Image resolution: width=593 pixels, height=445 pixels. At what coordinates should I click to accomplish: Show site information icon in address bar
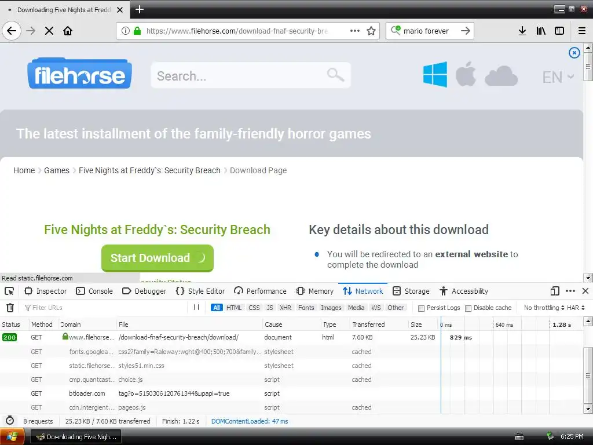[126, 31]
